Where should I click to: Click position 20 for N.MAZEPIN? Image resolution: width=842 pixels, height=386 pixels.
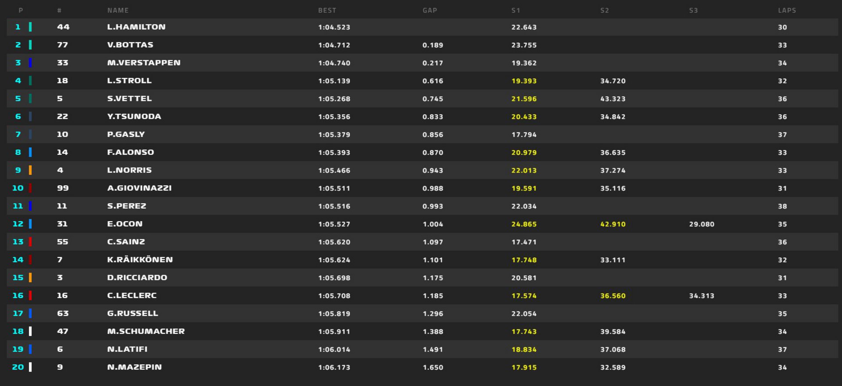click(x=18, y=367)
